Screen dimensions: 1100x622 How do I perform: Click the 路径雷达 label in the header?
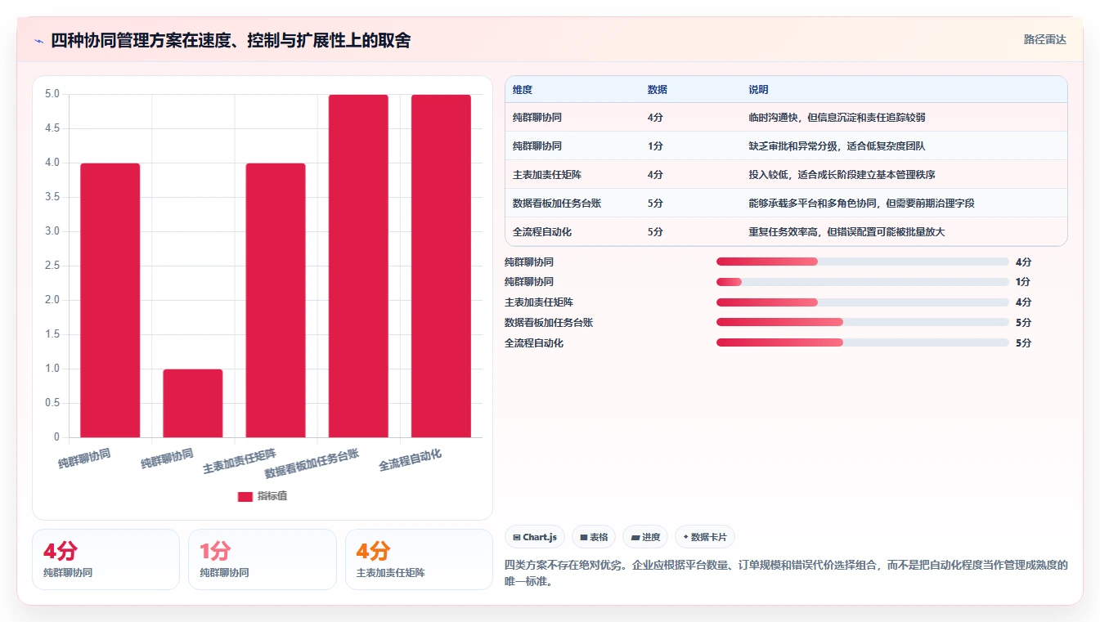click(x=1044, y=39)
